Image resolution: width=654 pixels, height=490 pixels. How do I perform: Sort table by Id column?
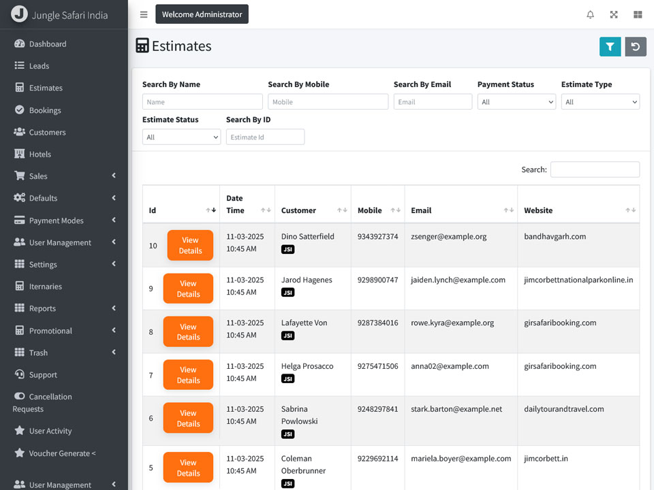point(181,204)
